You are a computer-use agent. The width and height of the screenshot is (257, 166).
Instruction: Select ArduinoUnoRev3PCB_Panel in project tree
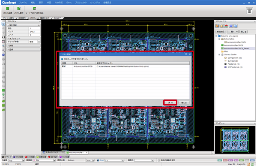[236, 48]
